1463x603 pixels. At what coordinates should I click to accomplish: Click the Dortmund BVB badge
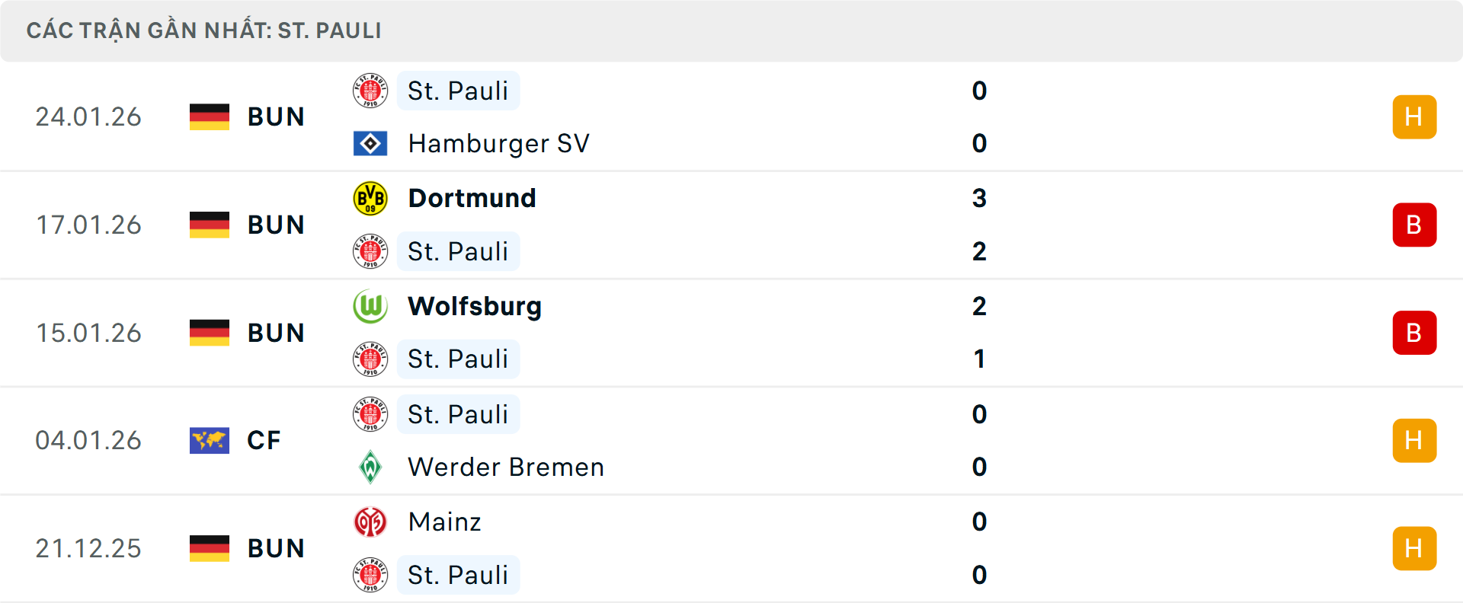pyautogui.click(x=371, y=198)
